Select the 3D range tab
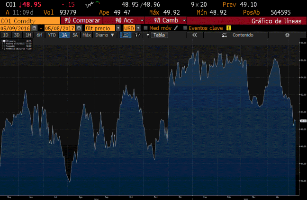 point(17,35)
